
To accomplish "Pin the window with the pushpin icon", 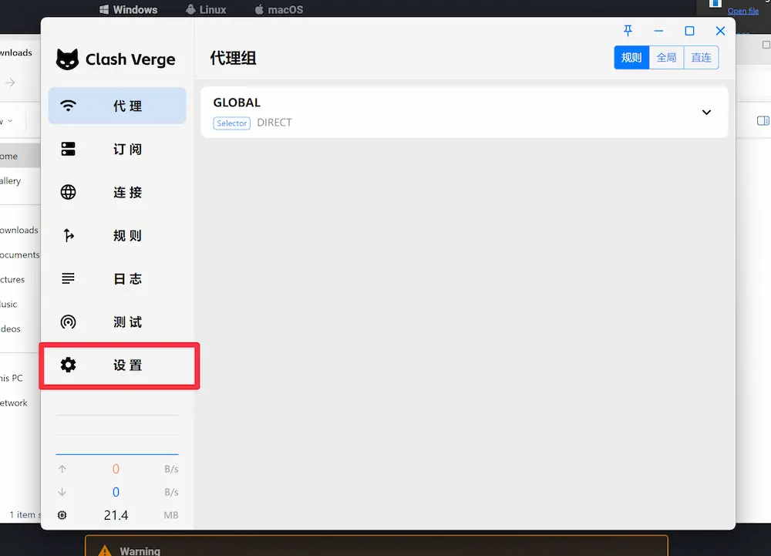I will (628, 31).
